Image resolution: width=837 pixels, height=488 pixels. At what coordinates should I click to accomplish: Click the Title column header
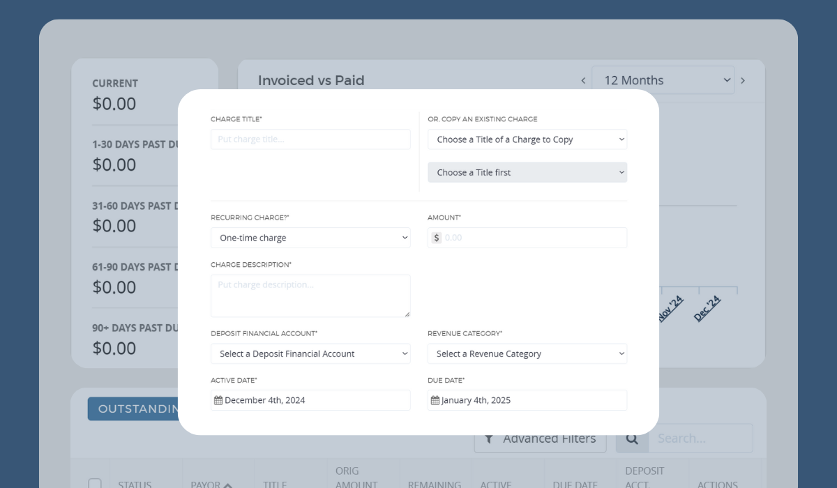coord(276,485)
